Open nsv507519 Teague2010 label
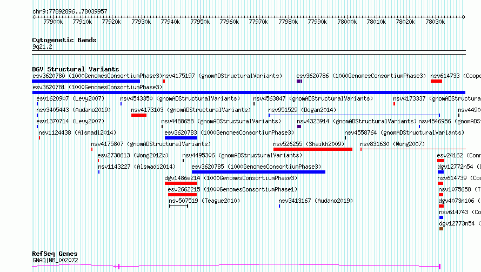This screenshot has width=481, height=272. click(x=204, y=201)
